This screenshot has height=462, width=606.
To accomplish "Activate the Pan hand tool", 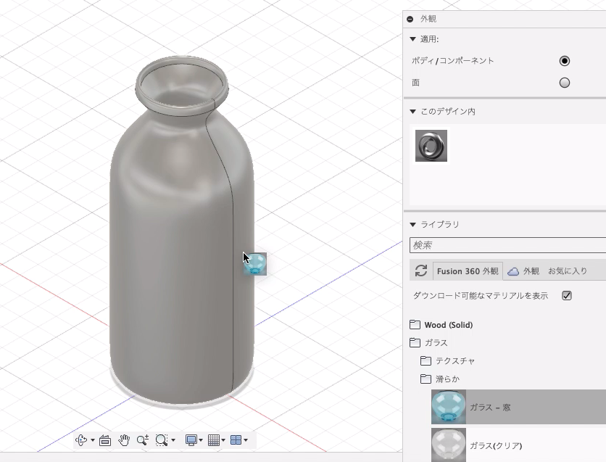I will (124, 440).
